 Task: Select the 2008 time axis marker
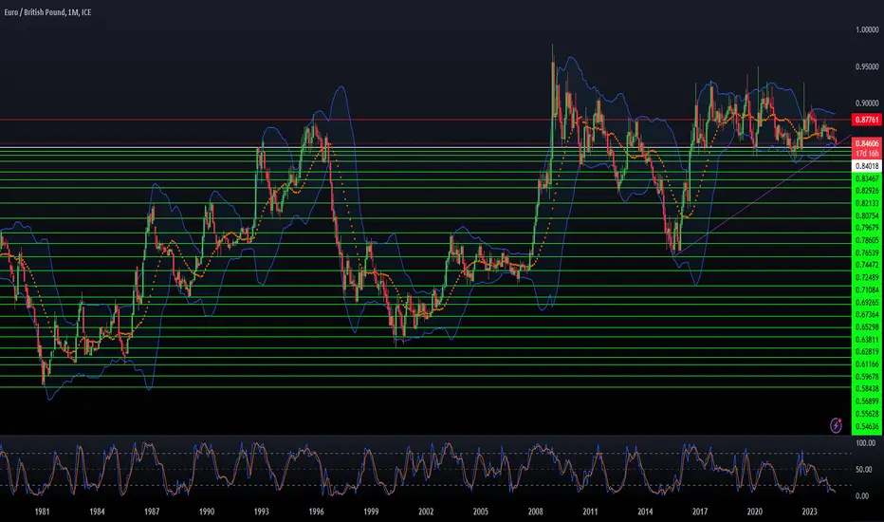pos(535,512)
